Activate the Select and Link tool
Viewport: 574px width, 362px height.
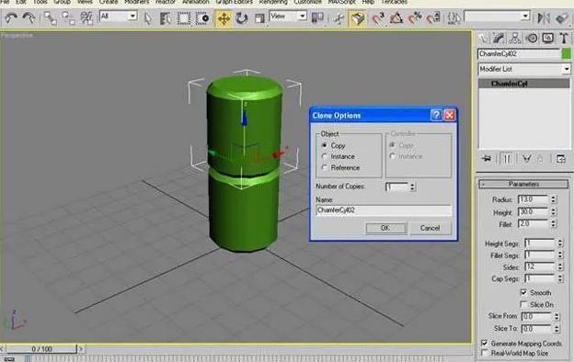[50, 17]
